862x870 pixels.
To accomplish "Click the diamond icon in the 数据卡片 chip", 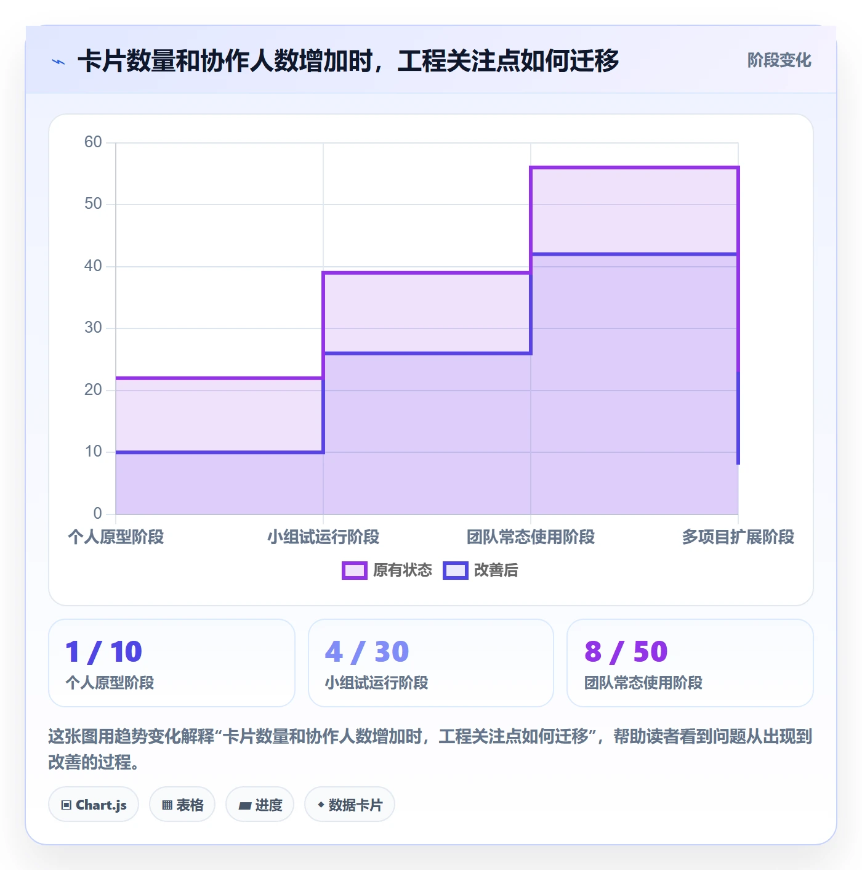I will tap(321, 805).
